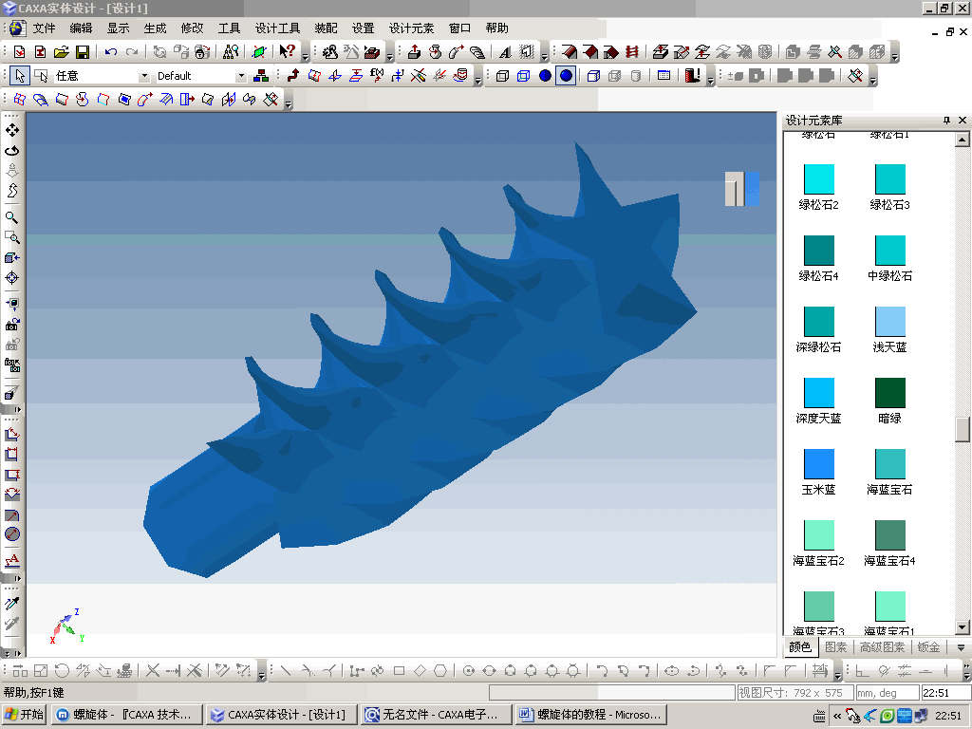This screenshot has height=729, width=972.
Task: Click the catalog scrollbar up arrow
Action: (963, 140)
